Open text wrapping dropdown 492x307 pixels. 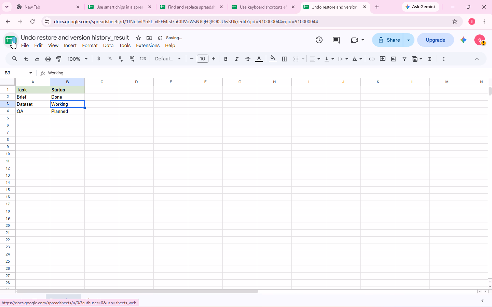click(343, 59)
